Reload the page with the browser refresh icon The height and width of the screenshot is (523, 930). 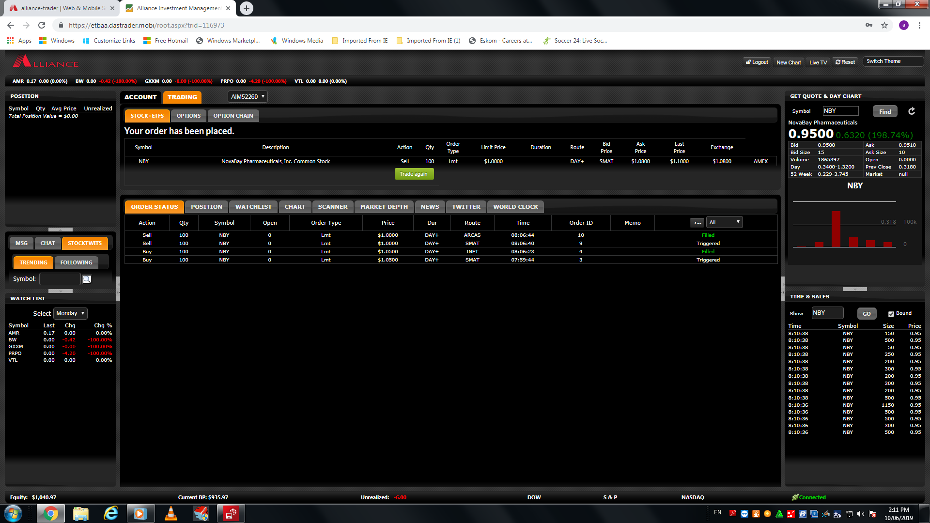click(42, 25)
